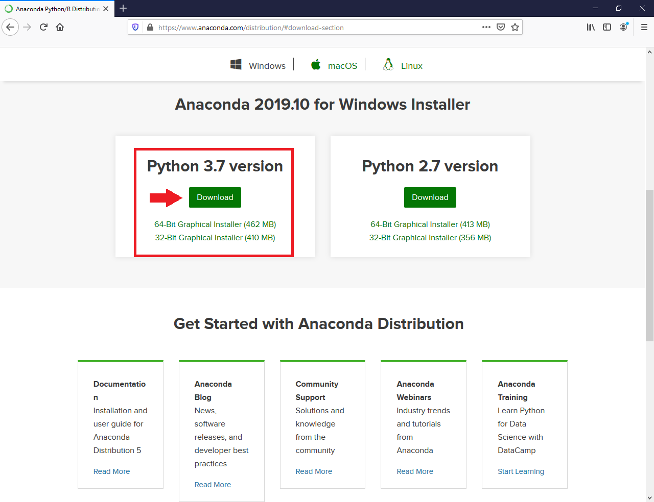Open a new tab with plus button

coord(123,8)
